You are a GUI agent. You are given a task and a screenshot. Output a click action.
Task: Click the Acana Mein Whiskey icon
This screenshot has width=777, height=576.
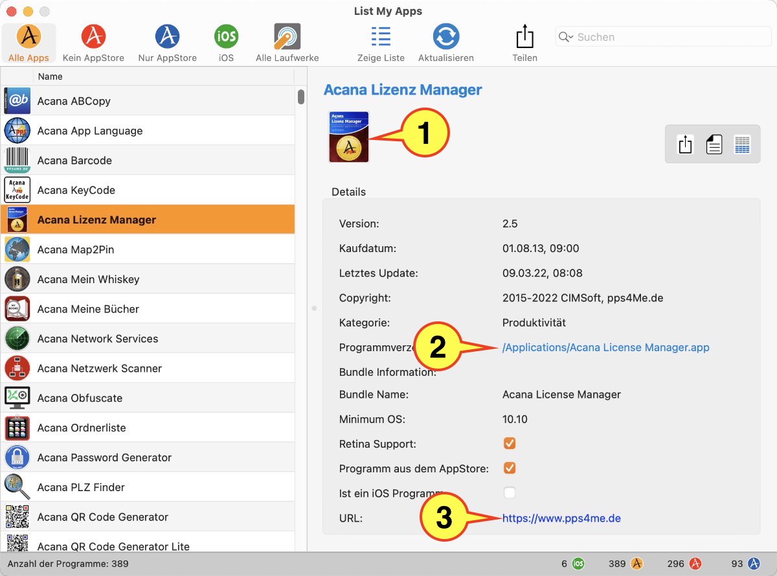[17, 279]
